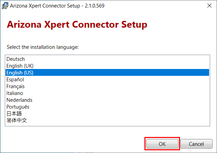Select the Japanese 日本語 language entry
217x153 pixels.
click(x=107, y=114)
